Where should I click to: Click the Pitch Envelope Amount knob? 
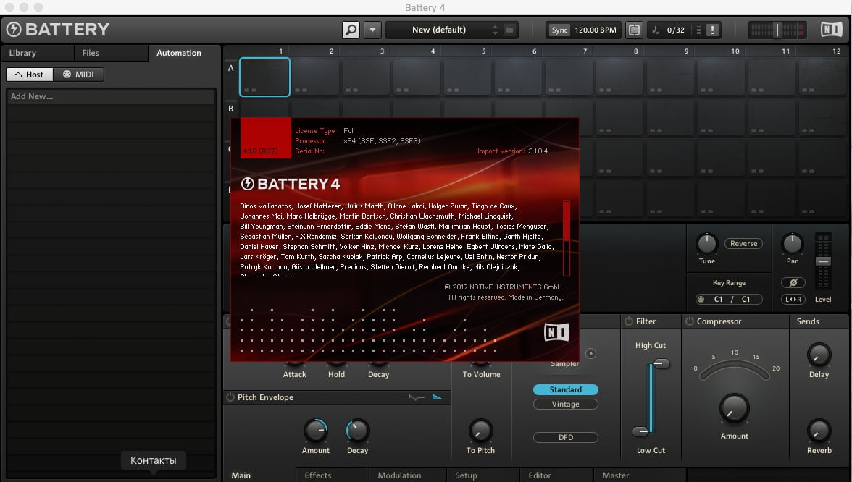tap(315, 431)
